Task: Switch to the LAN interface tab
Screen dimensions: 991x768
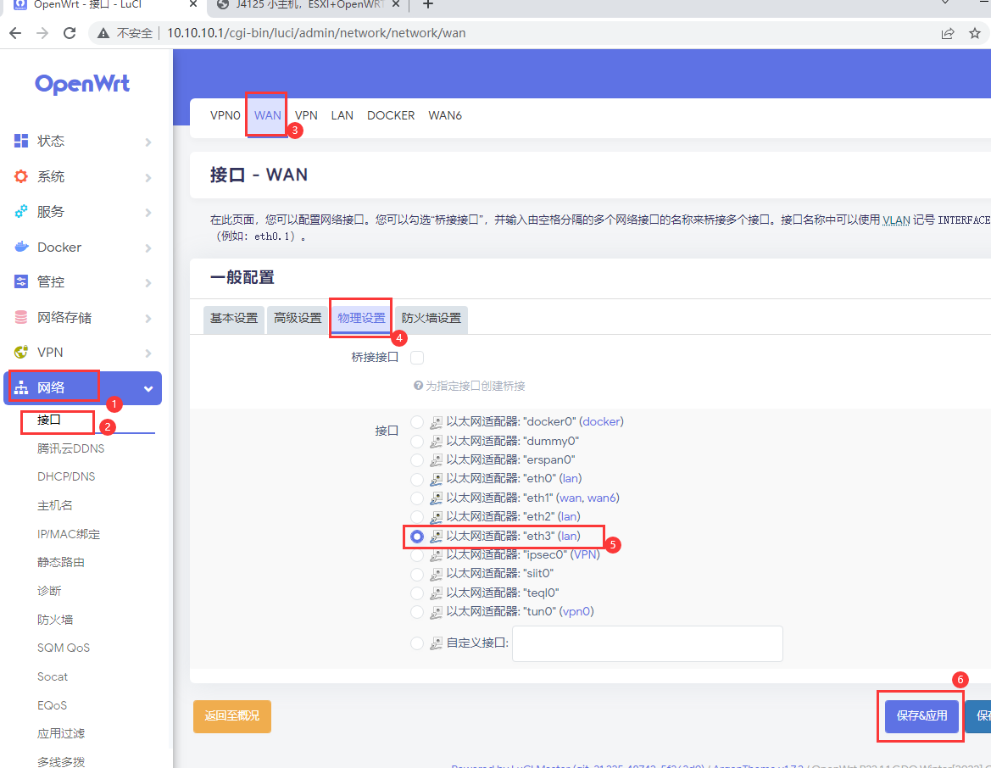Action: point(342,115)
